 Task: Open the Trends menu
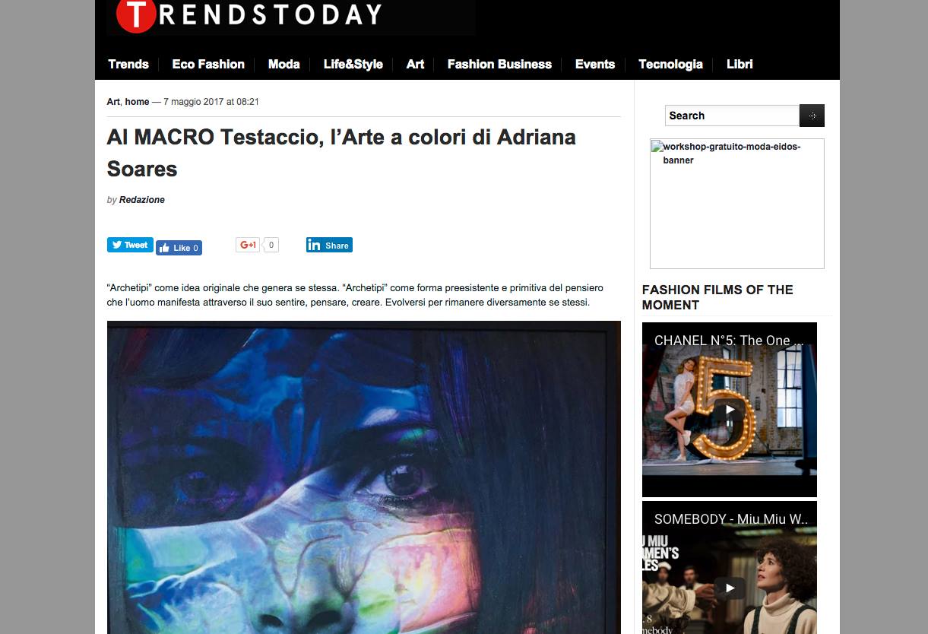click(x=128, y=64)
